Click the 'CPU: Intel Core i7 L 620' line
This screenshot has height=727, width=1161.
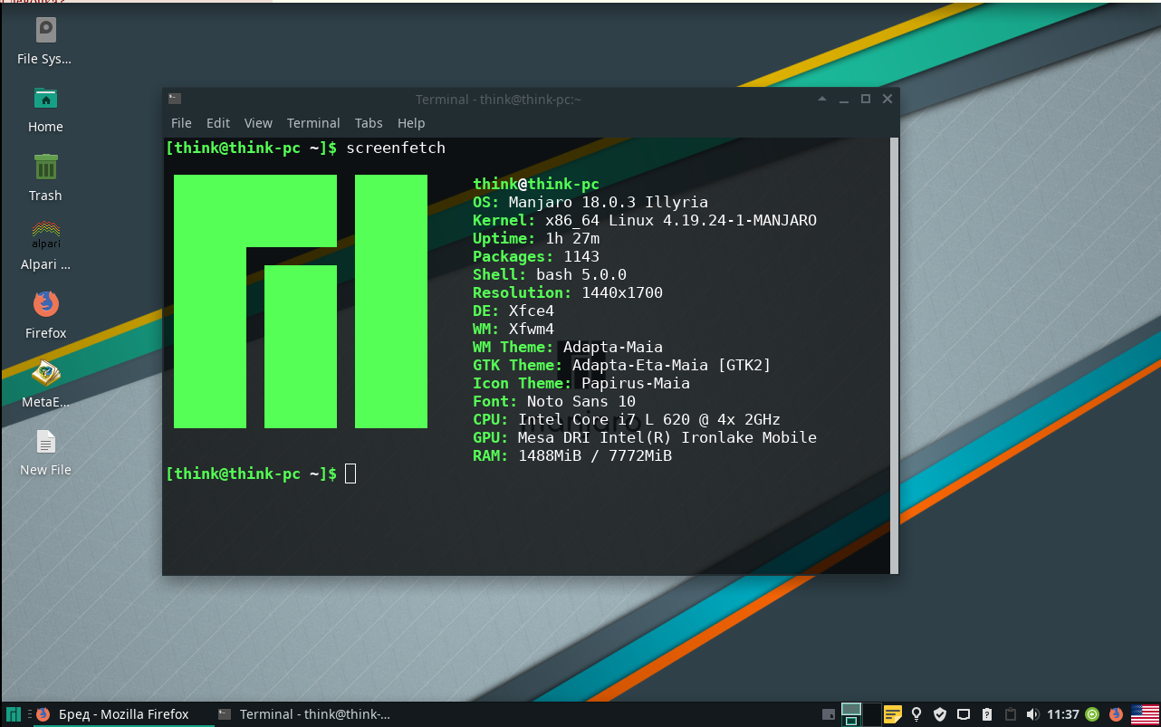pyautogui.click(x=627, y=419)
